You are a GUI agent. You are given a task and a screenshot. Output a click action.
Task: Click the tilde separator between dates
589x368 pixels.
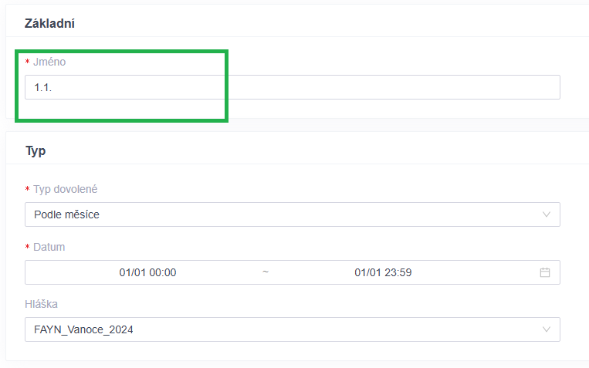pyautogui.click(x=266, y=272)
